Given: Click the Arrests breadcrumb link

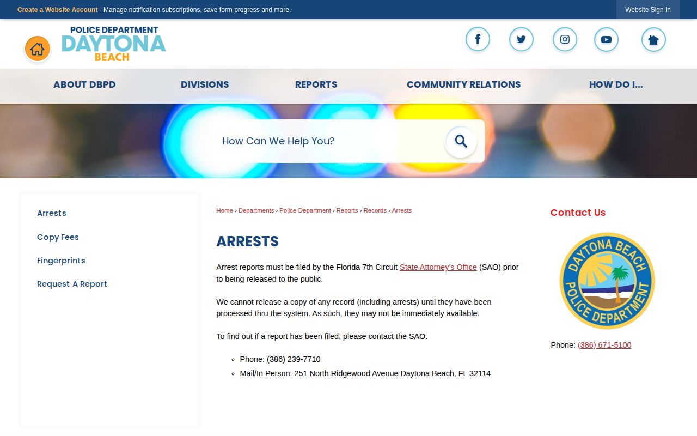Looking at the screenshot, I should [402, 210].
